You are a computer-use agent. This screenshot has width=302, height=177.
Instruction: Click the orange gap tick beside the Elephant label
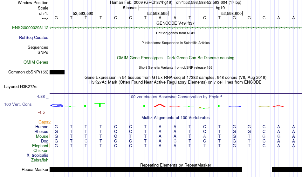(50, 146)
